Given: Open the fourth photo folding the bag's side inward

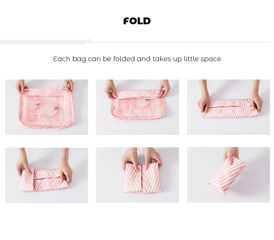Looking at the screenshot, I should point(47,175).
